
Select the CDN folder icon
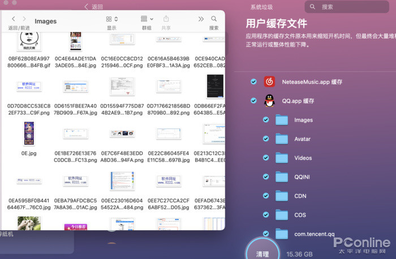tap(282, 196)
